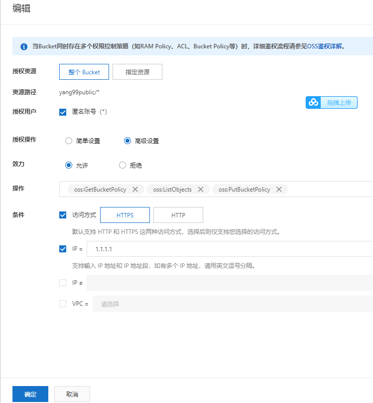Open the VPC 请选择 dropdown
This screenshot has width=373, height=403.
(x=233, y=304)
